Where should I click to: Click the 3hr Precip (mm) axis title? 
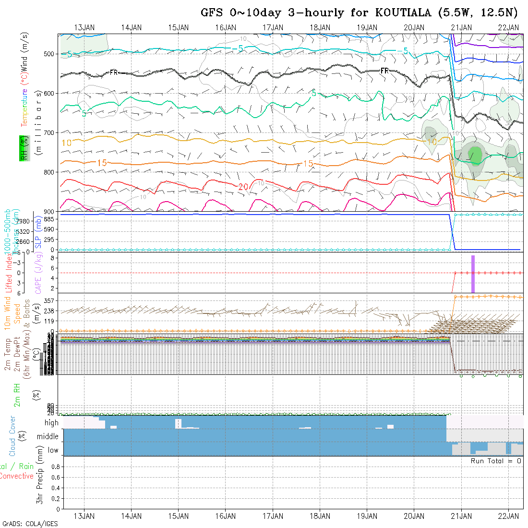pyautogui.click(x=40, y=482)
